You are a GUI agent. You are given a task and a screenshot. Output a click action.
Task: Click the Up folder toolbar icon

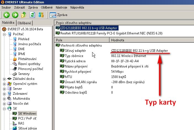24,15
